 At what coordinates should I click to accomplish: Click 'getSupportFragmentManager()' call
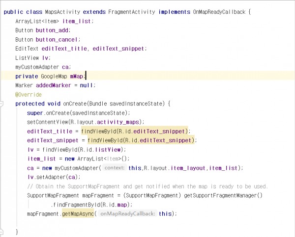tap(223, 196)
